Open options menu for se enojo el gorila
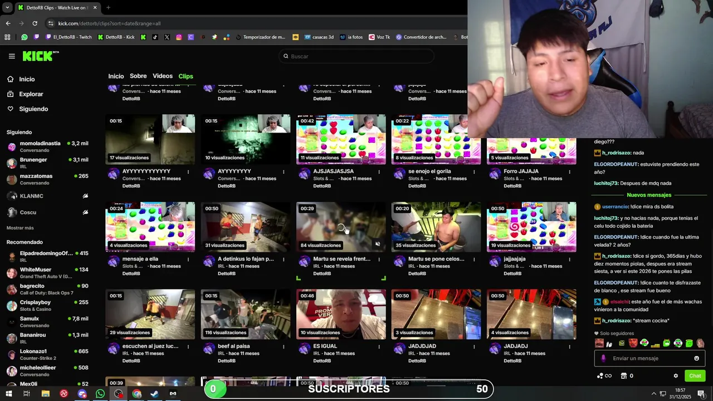This screenshot has height=401, width=713. [x=474, y=172]
